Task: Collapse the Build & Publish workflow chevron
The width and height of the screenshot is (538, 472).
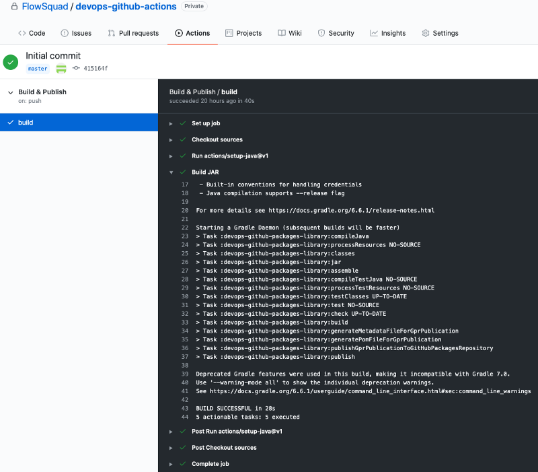Action: click(10, 92)
